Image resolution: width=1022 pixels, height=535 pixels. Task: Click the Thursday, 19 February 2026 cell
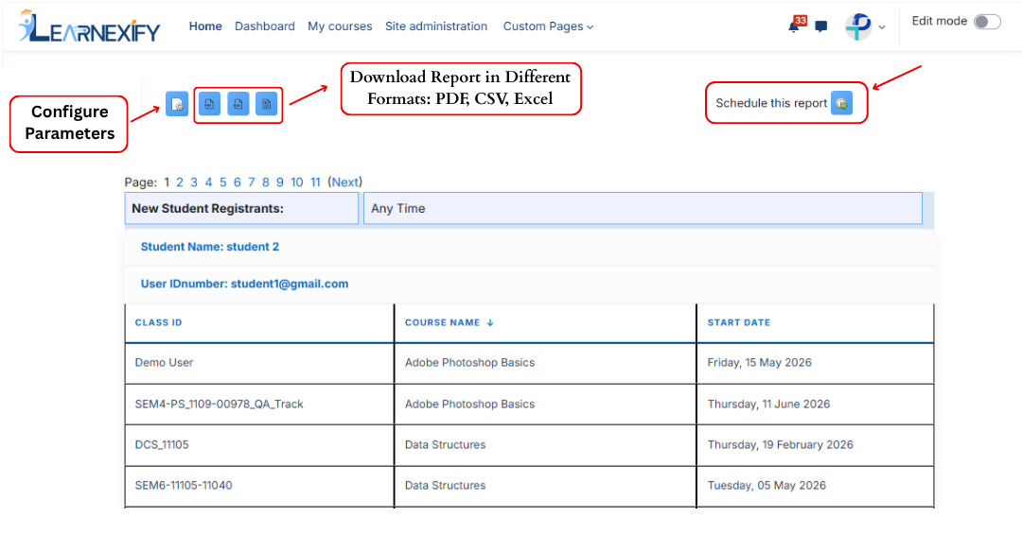tap(815, 444)
